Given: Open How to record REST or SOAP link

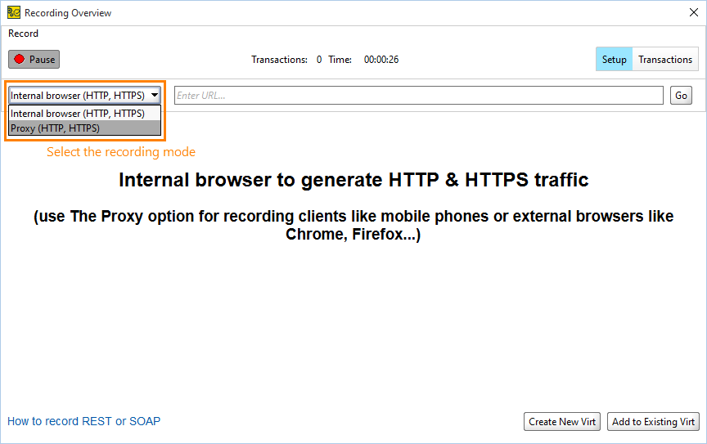Looking at the screenshot, I should [x=83, y=421].
